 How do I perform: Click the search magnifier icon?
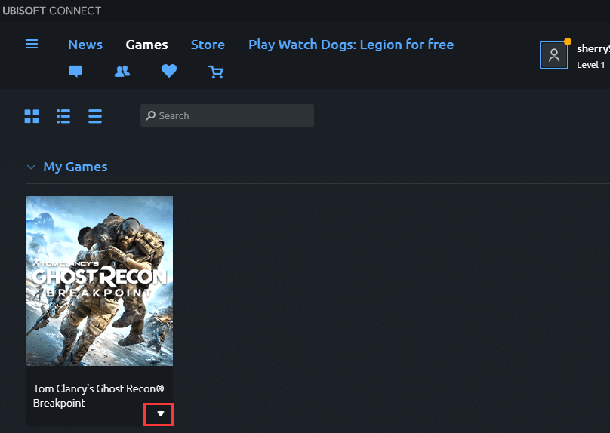150,115
